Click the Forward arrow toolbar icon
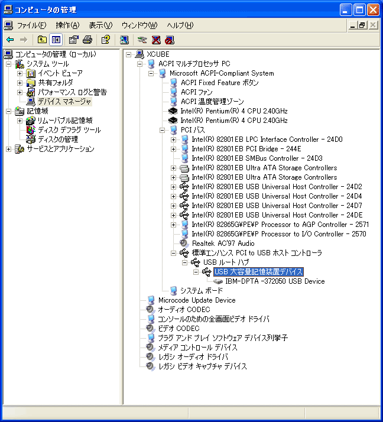Screen dimensions: 383x422 point(24,40)
